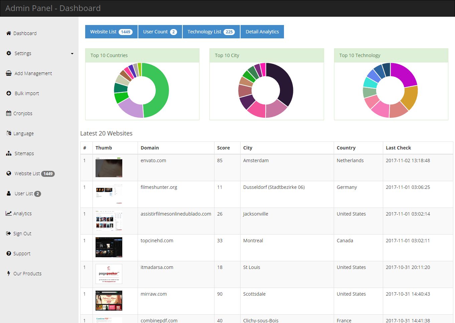
Task: Open the Website List tab button
Action: (x=111, y=32)
